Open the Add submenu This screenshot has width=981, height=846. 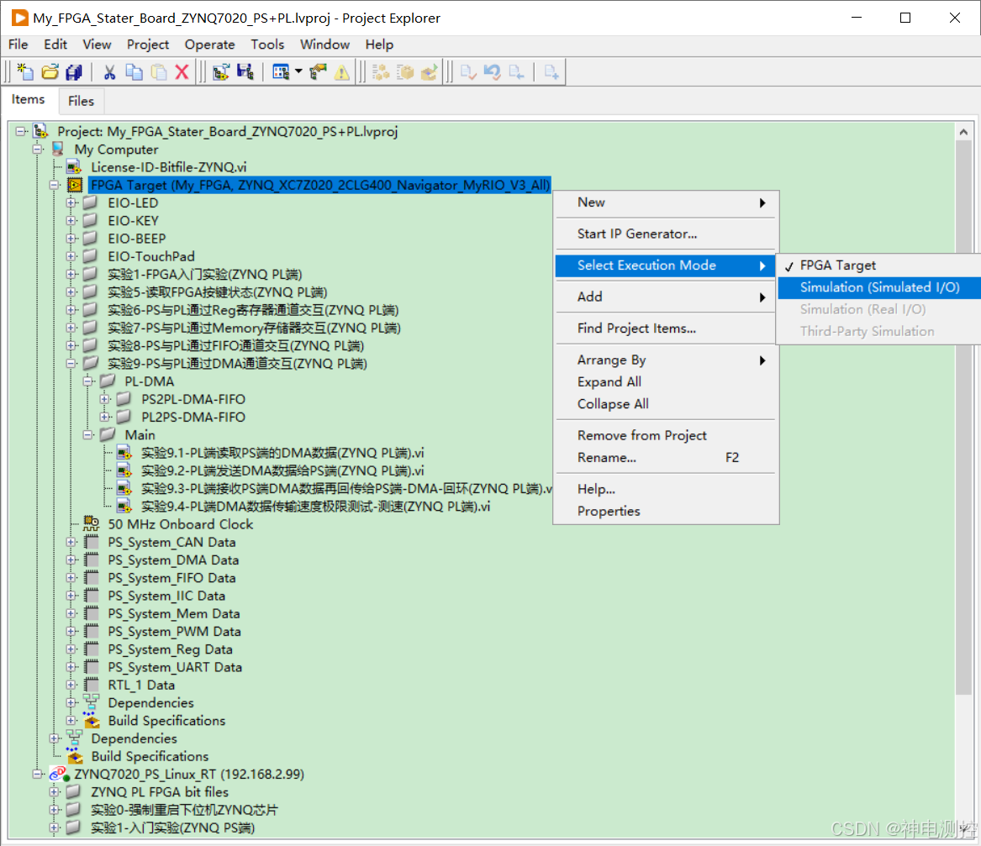[x=666, y=297]
